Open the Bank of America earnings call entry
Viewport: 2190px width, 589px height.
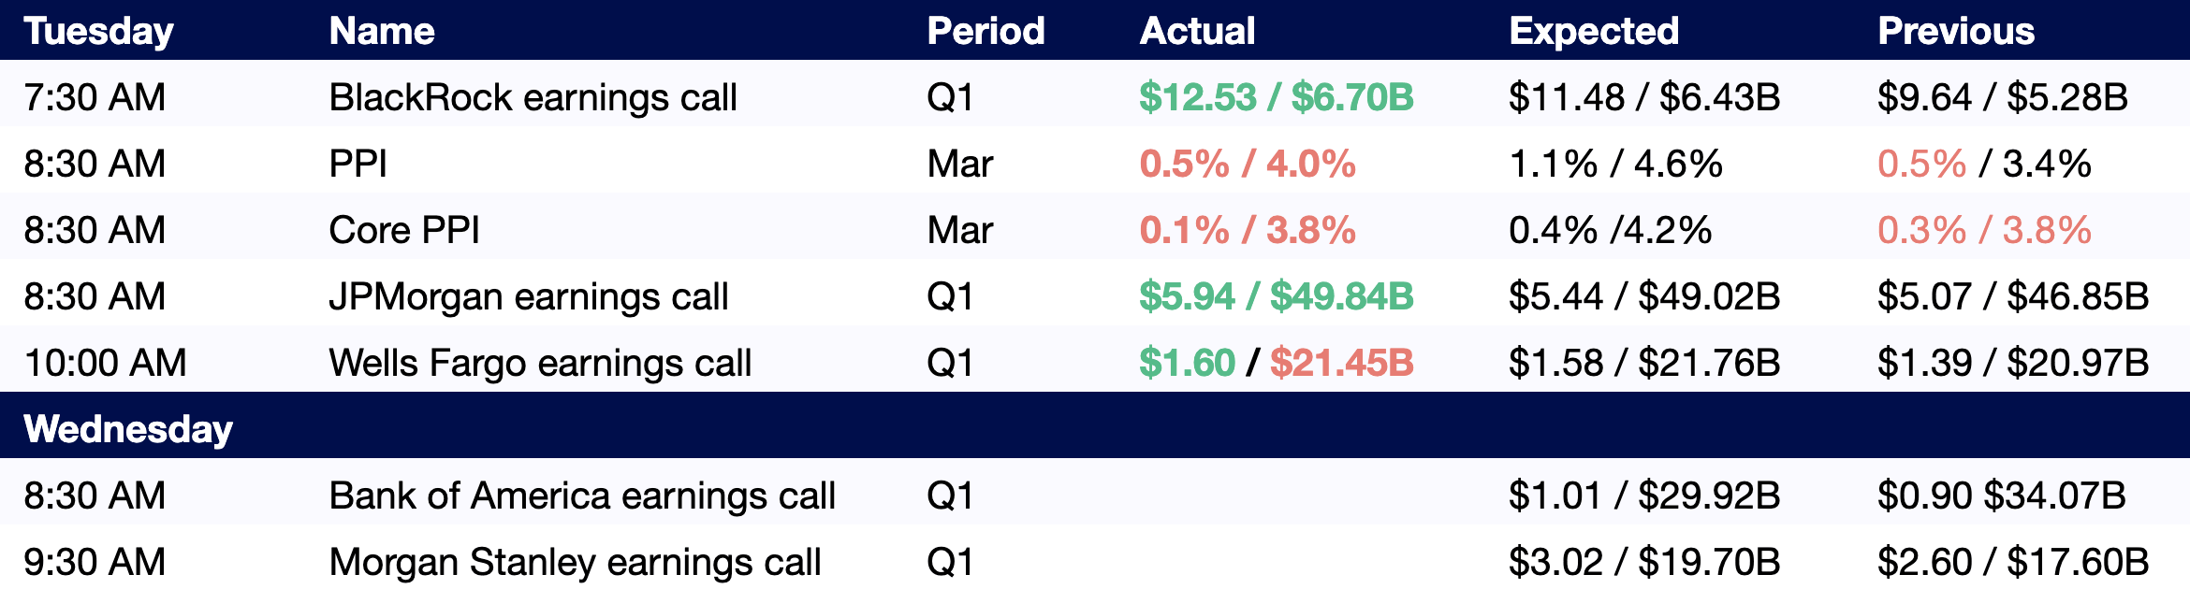tap(582, 496)
